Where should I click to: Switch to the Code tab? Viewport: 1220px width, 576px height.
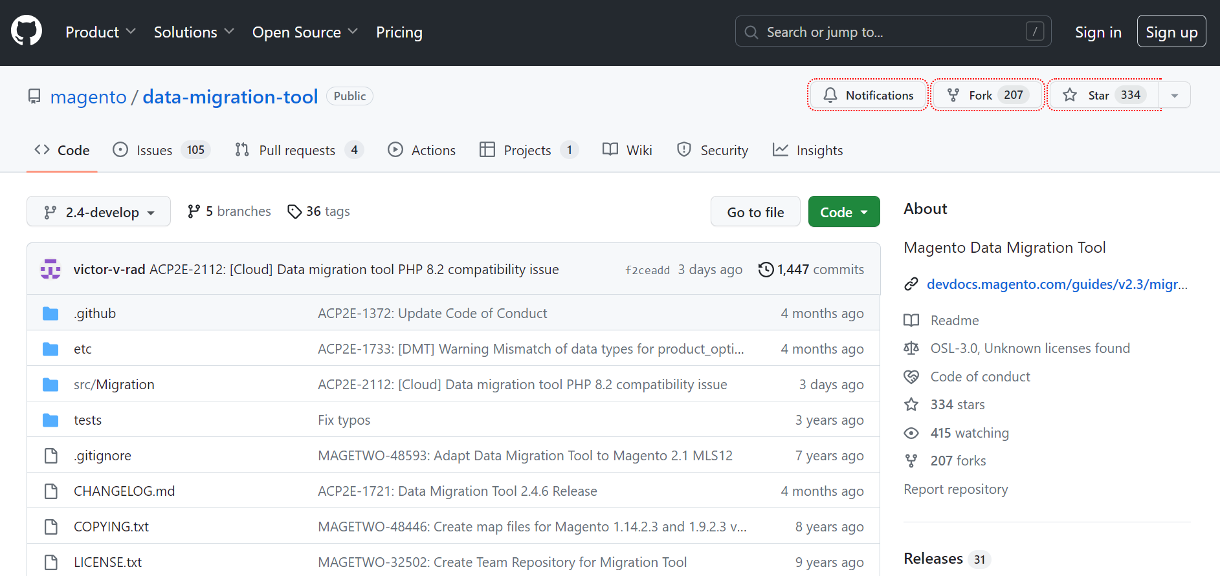click(x=62, y=150)
